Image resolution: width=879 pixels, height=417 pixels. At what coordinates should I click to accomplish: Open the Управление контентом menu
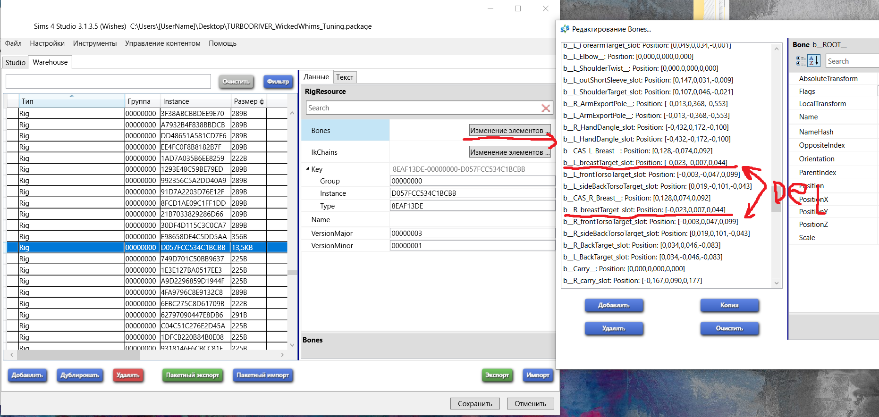[x=163, y=43]
